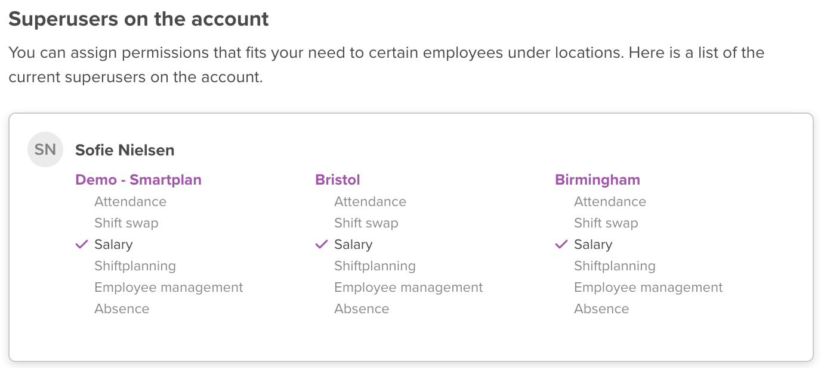Viewport: 821px width, 368px height.
Task: Click Sofie Nielsen superuser name
Action: point(125,150)
